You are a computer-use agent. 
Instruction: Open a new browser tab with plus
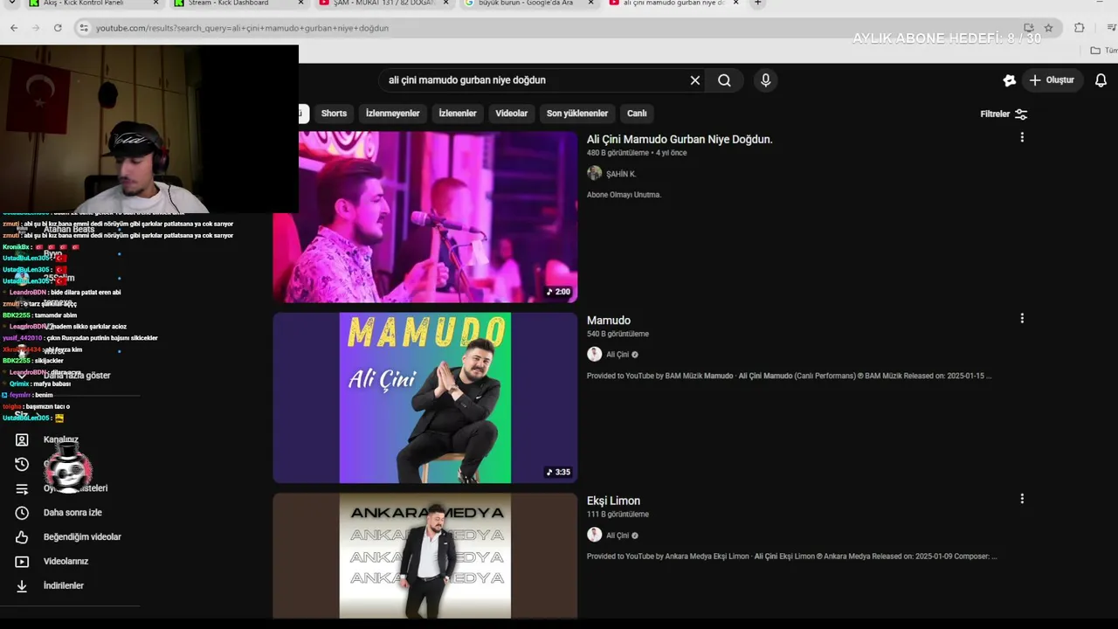tap(757, 3)
